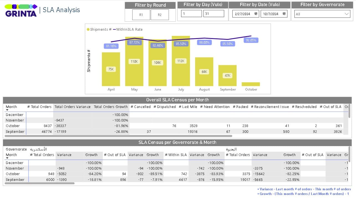Select the April shipments bar

pos(111,69)
